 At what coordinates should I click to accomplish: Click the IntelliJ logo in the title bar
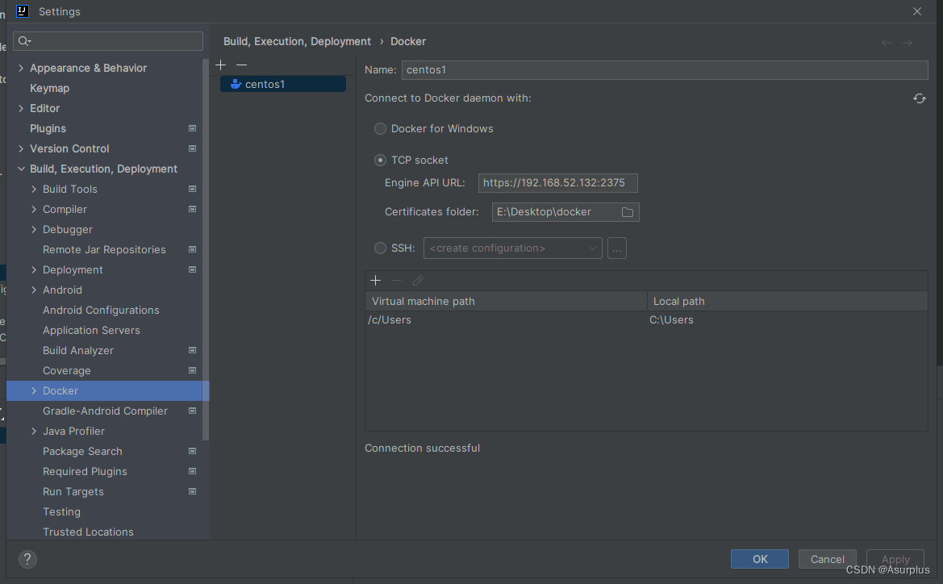pos(23,10)
